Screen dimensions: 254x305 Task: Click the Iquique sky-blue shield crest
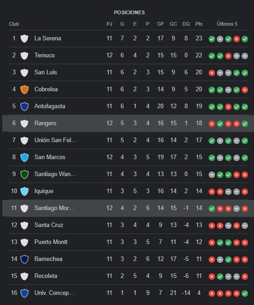coord(24,191)
